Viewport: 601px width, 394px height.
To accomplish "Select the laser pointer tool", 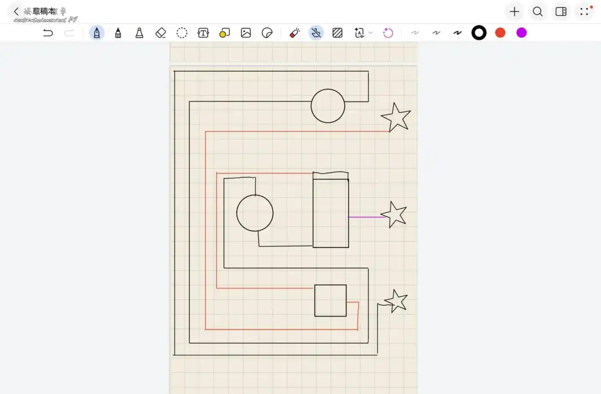I will (295, 33).
